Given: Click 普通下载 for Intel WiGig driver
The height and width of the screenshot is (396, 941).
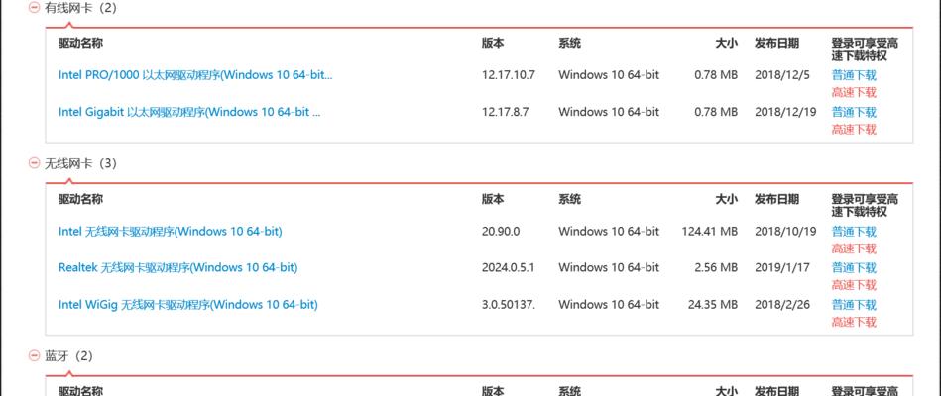Looking at the screenshot, I should (854, 304).
